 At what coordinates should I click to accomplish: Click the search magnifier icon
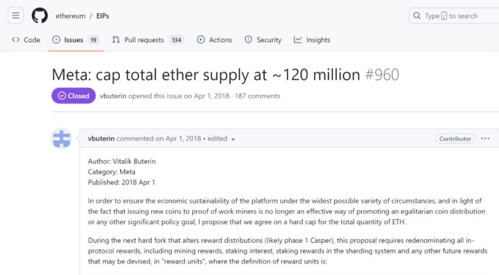(417, 16)
